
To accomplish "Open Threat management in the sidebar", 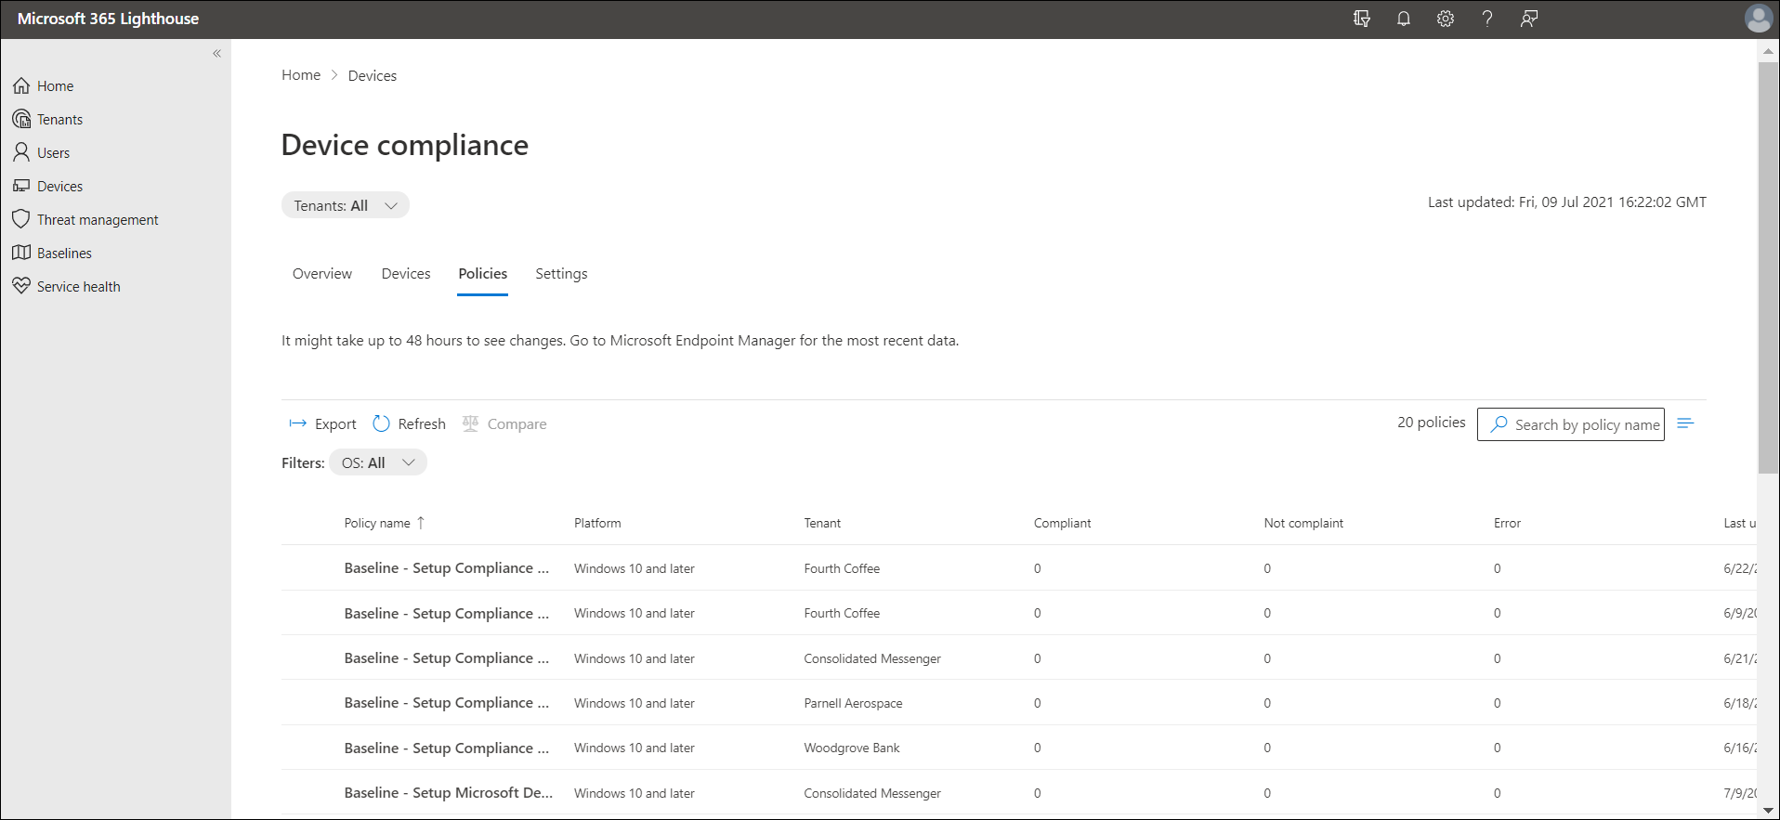I will (97, 220).
